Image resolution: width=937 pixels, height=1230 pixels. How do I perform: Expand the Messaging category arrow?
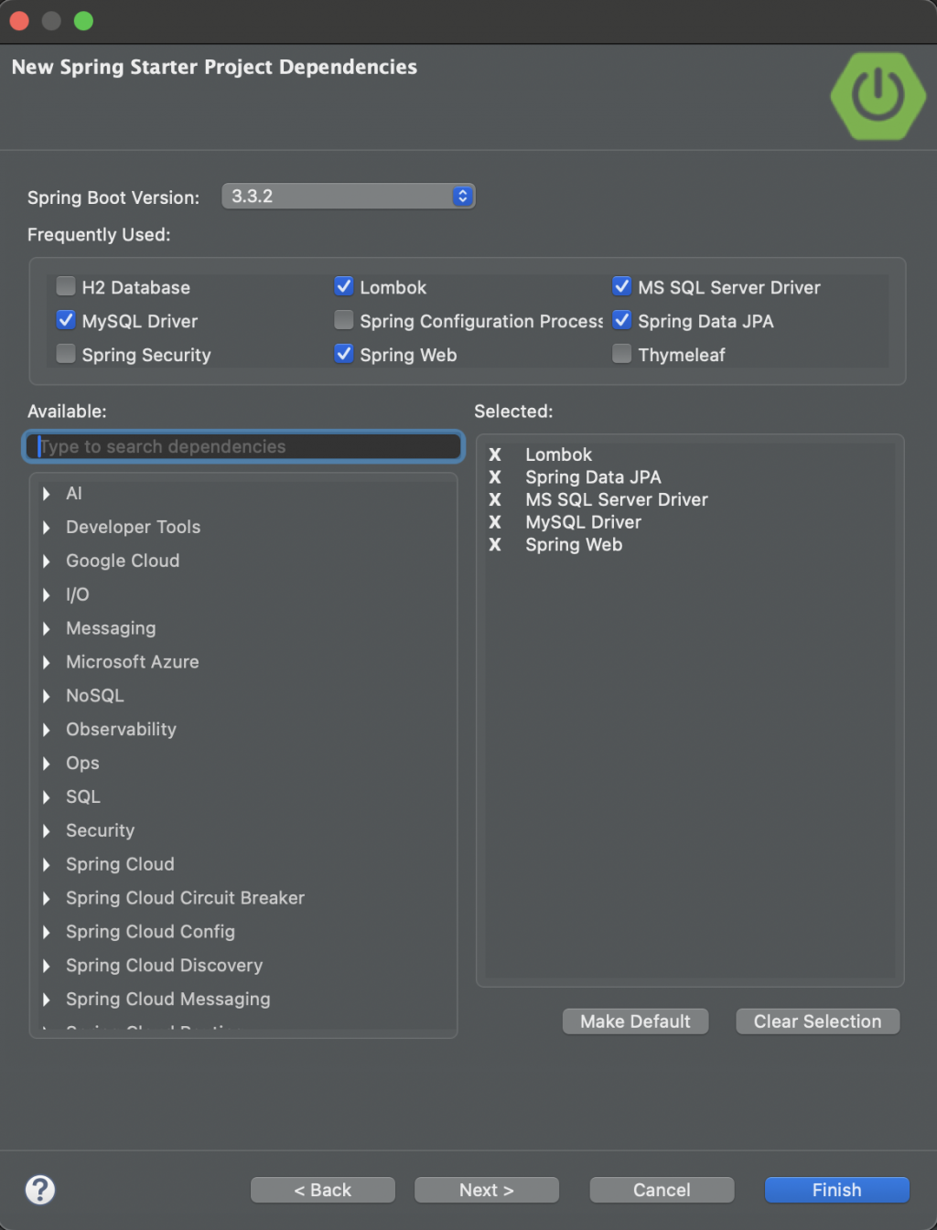pyautogui.click(x=47, y=629)
